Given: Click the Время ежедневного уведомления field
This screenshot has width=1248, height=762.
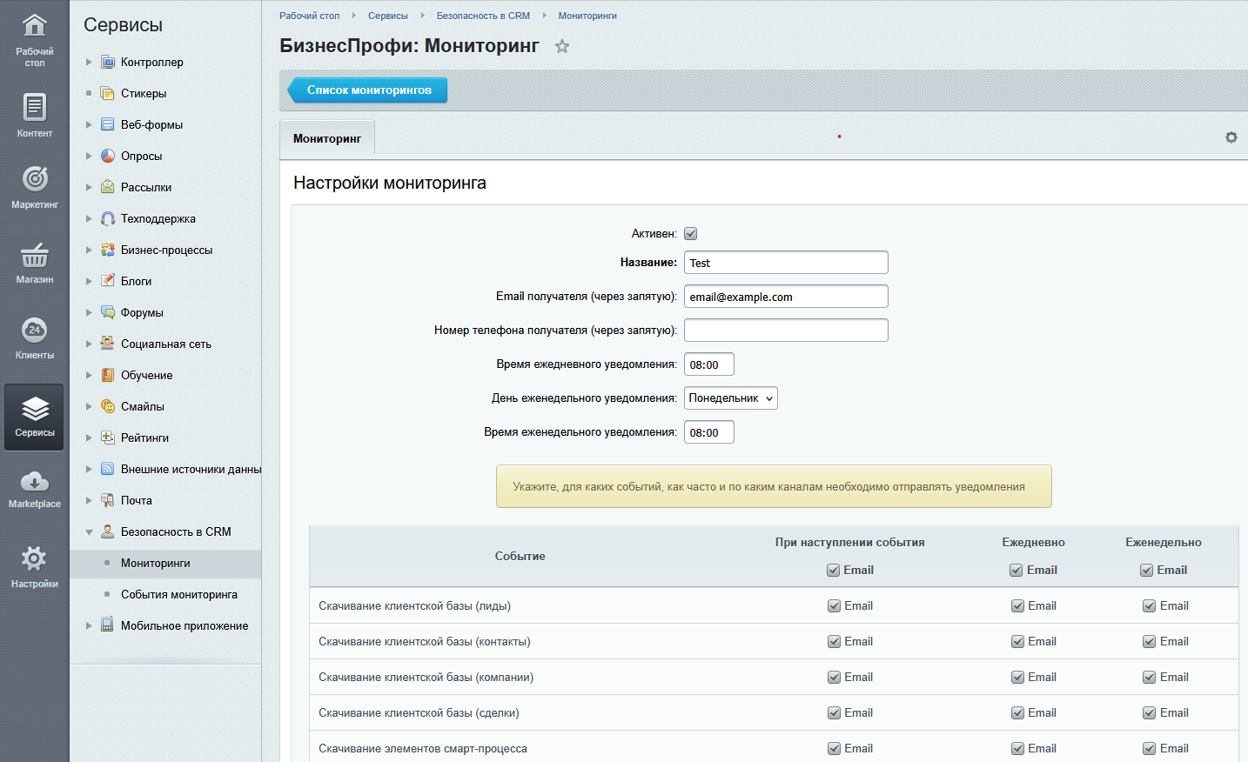Looking at the screenshot, I should click(709, 364).
